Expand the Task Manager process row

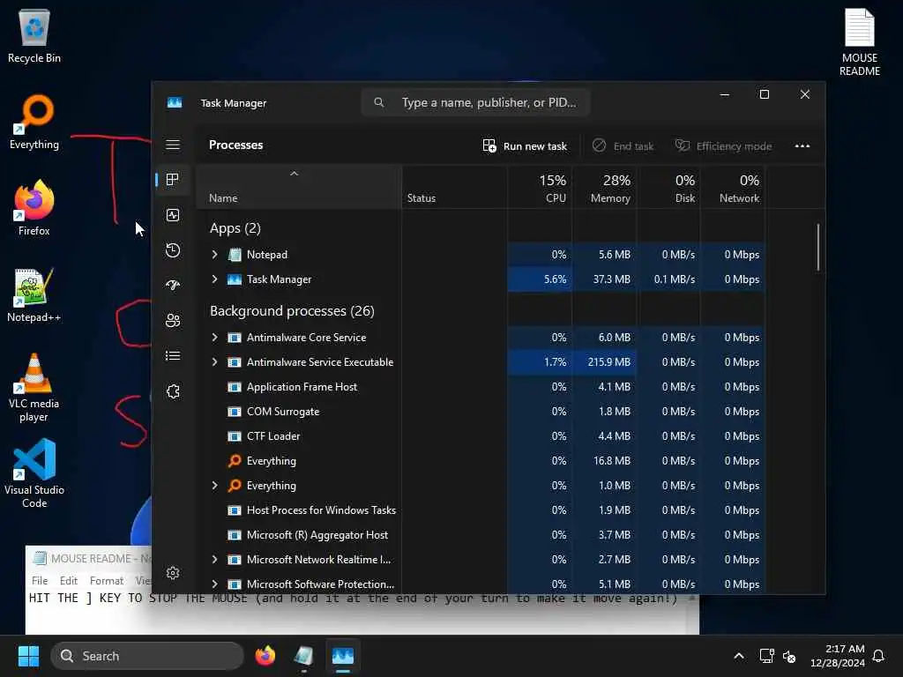coord(215,279)
